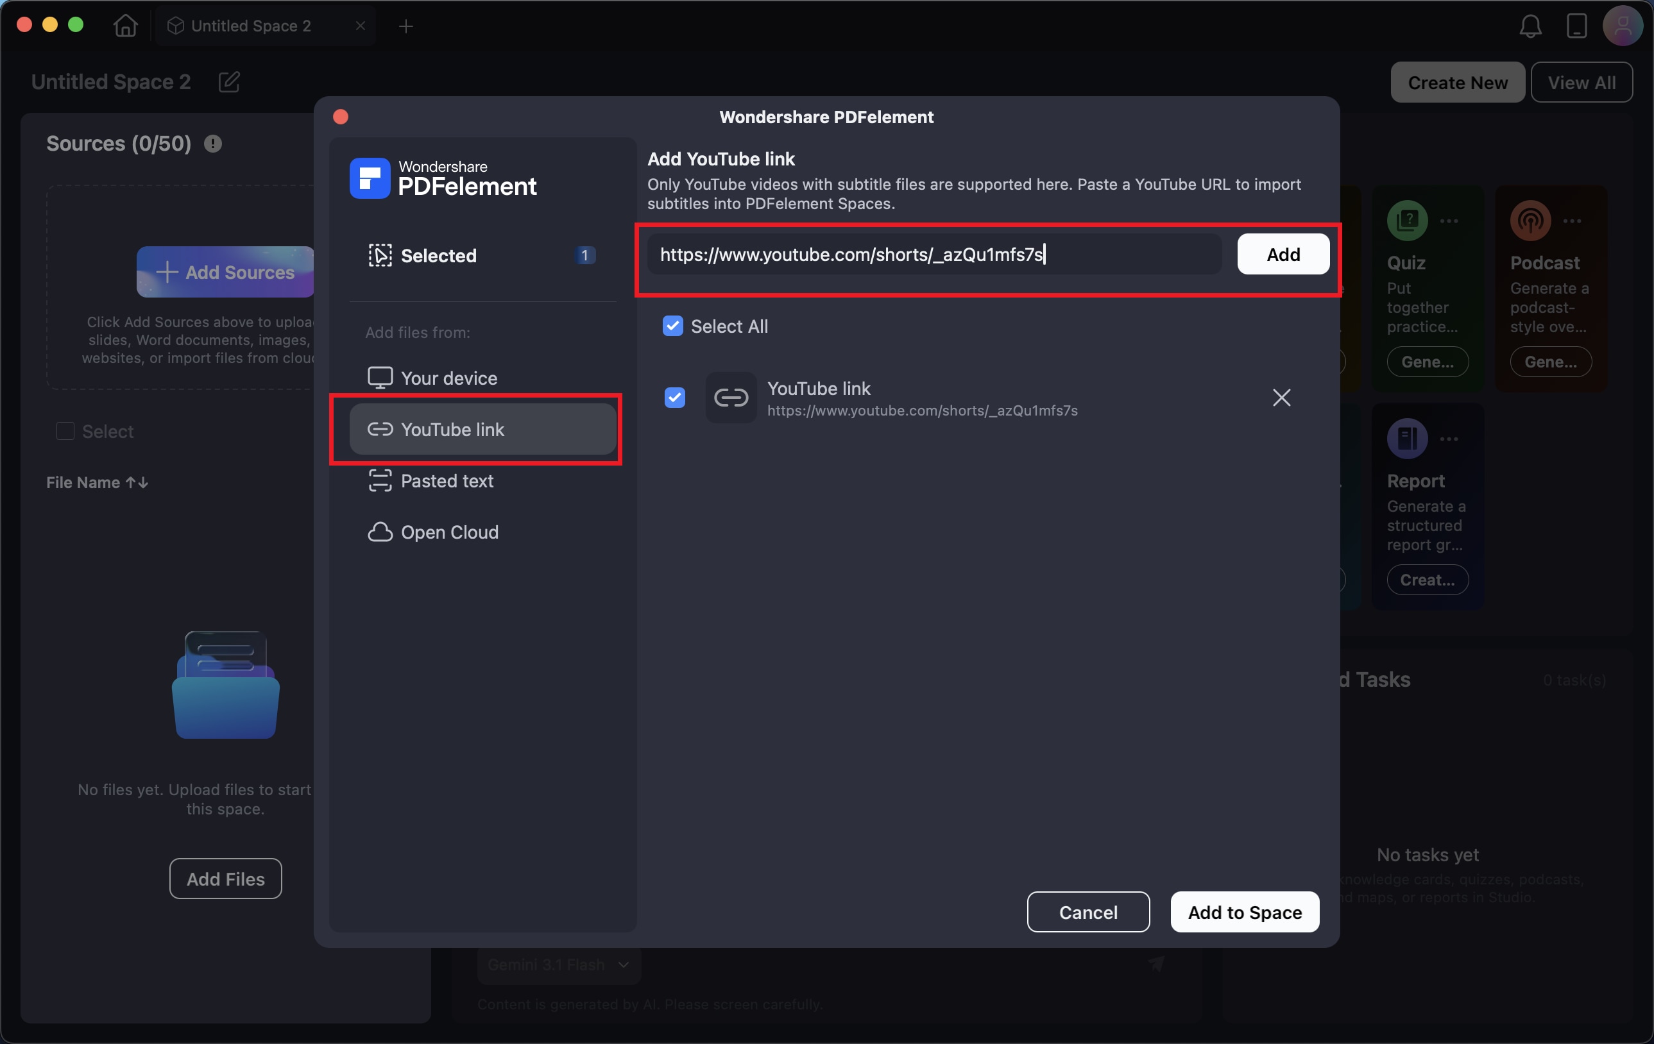Click the Add Files button
The width and height of the screenshot is (1654, 1044).
point(225,879)
